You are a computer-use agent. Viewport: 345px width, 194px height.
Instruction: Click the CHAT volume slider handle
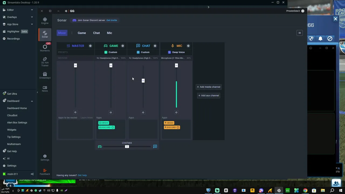(143, 81)
